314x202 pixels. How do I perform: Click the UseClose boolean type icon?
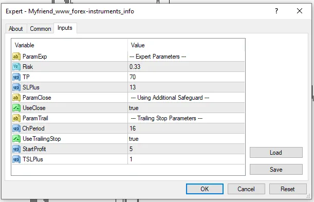[16, 108]
